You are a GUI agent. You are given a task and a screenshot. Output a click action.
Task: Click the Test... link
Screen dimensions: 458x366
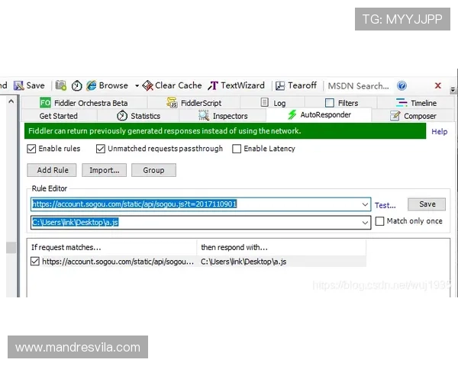[x=385, y=205]
